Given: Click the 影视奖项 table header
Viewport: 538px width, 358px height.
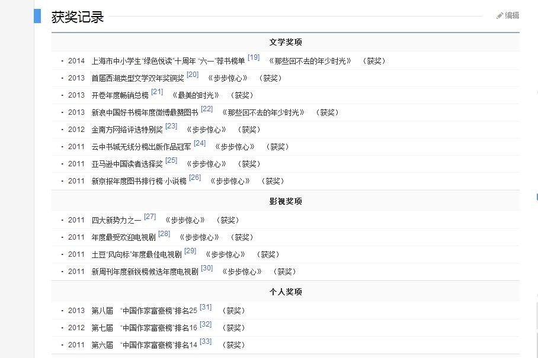Looking at the screenshot, I should click(286, 201).
